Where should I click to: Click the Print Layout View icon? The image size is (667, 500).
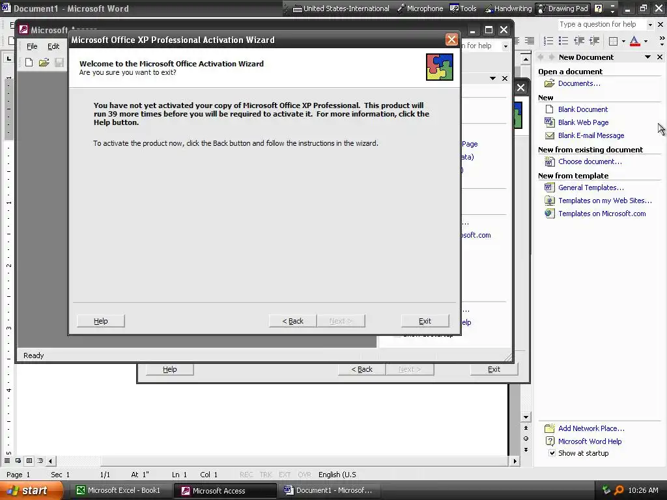(x=29, y=460)
